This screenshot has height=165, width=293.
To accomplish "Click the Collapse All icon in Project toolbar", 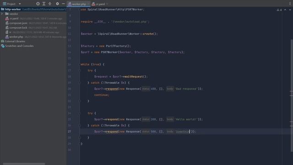I will coord(50,4).
